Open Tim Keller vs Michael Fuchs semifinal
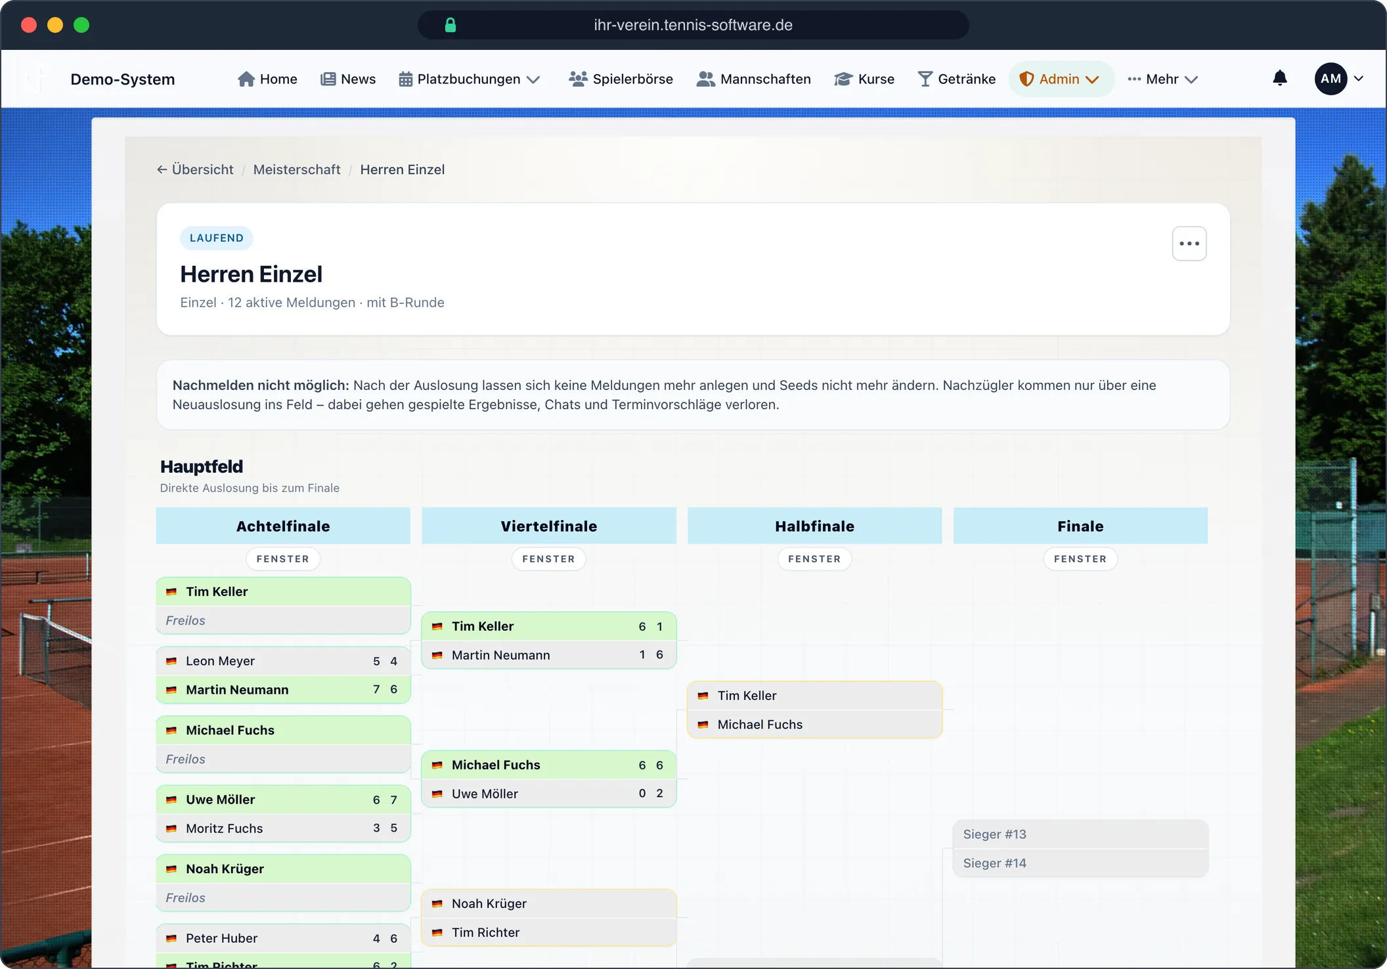The height and width of the screenshot is (969, 1387). 814,710
